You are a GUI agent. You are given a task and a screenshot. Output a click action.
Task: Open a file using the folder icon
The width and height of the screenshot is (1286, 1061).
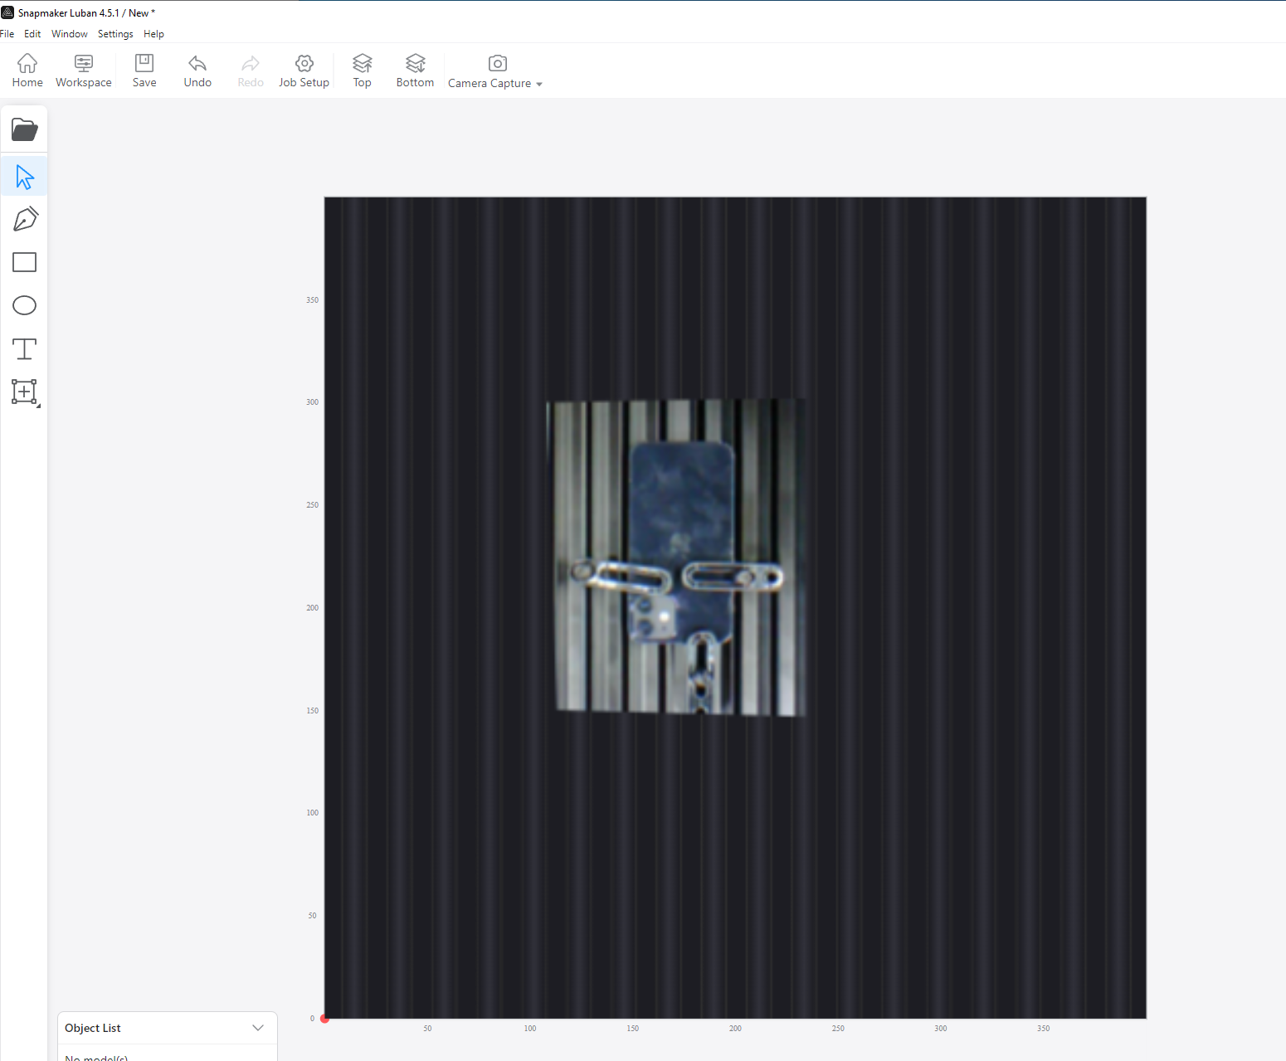pos(24,129)
